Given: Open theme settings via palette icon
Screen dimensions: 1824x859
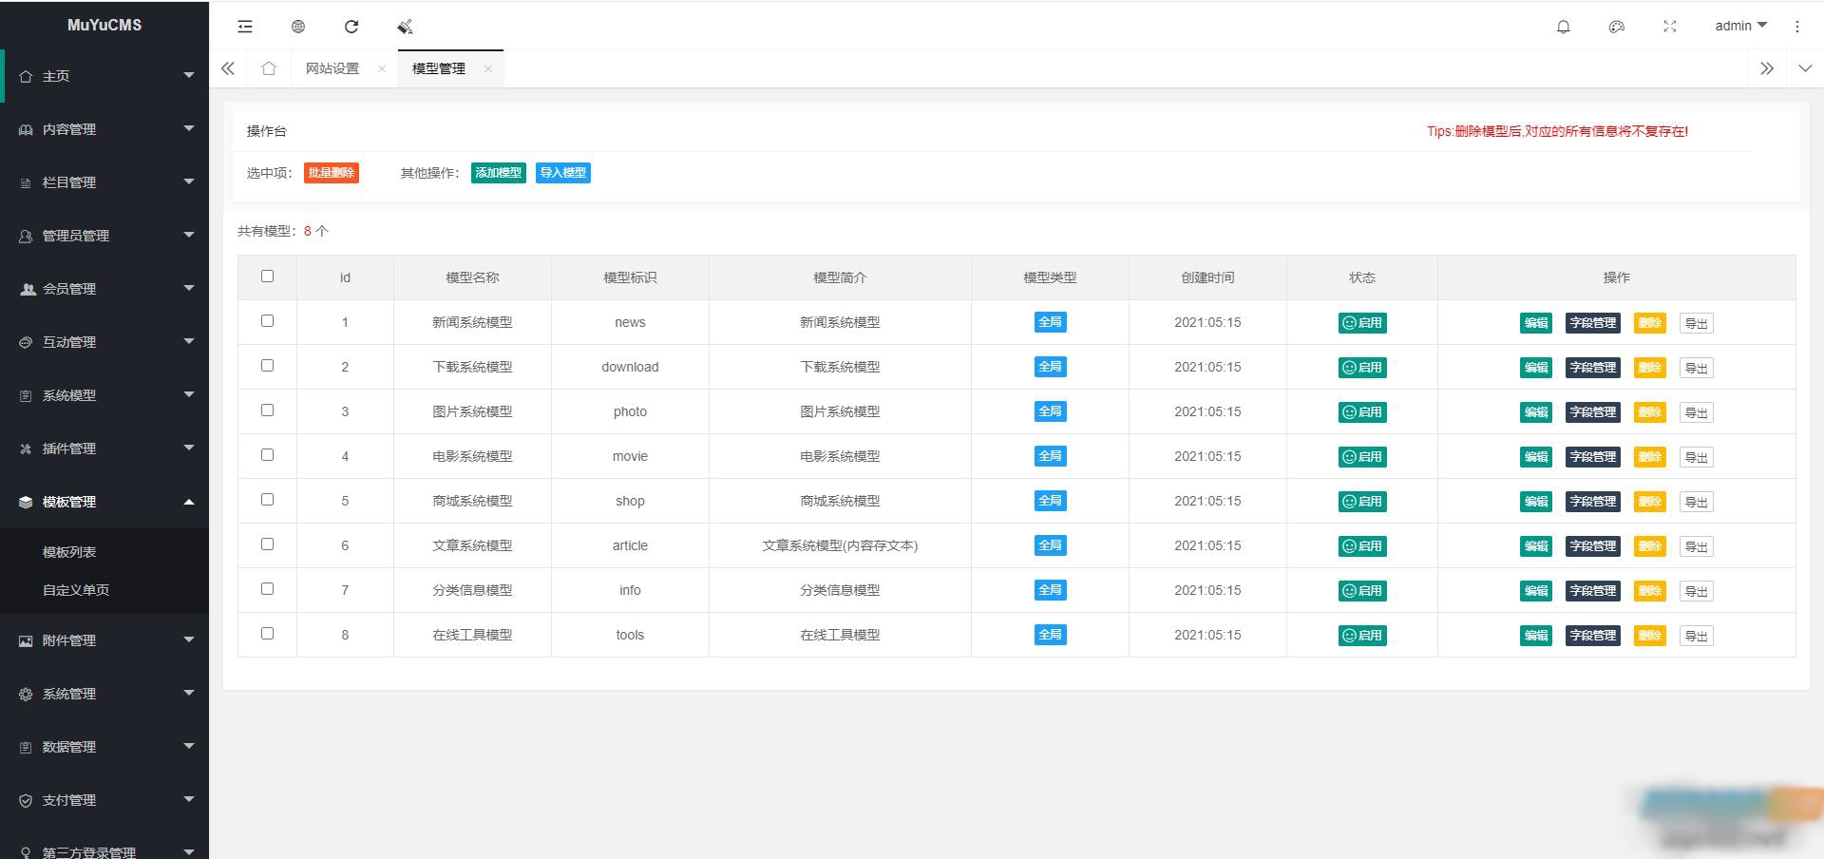Looking at the screenshot, I should tap(1616, 27).
